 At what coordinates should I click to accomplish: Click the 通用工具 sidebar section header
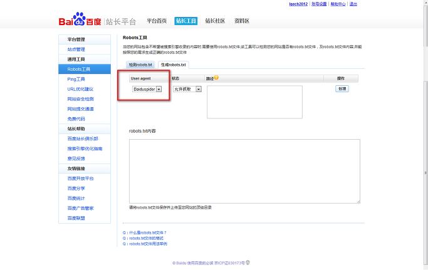click(85, 60)
